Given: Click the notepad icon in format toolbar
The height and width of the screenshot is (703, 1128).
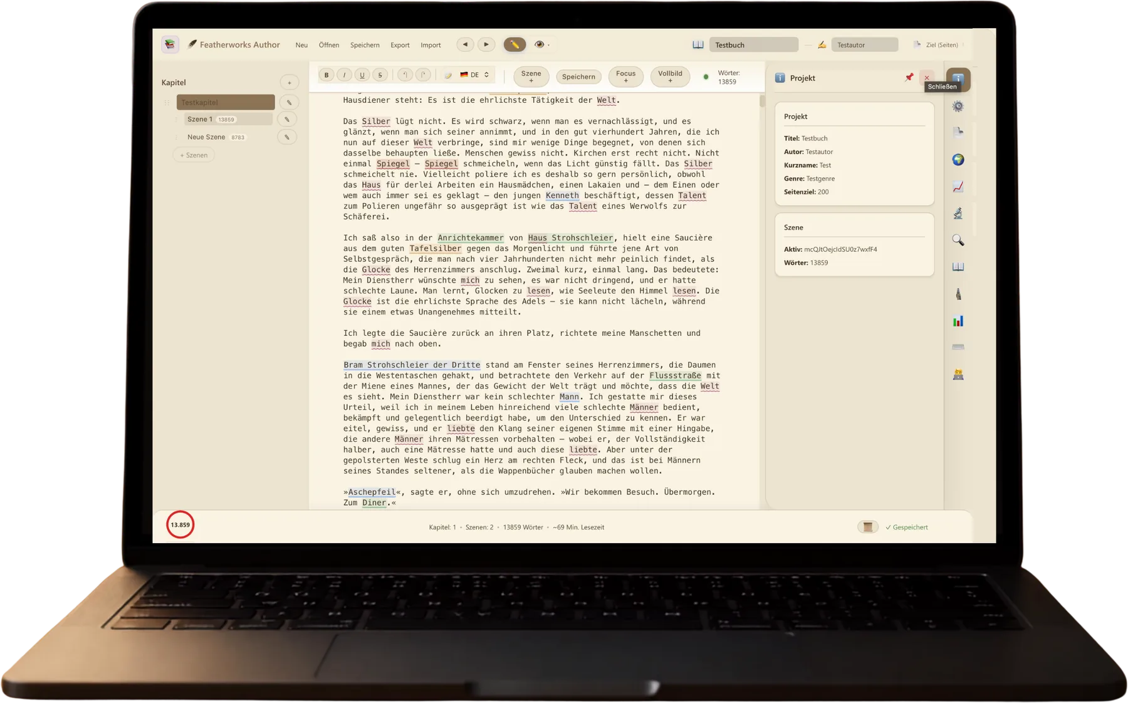Looking at the screenshot, I should (x=448, y=75).
